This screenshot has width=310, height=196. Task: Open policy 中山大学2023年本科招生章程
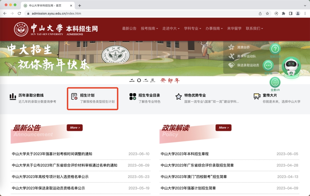(185, 154)
